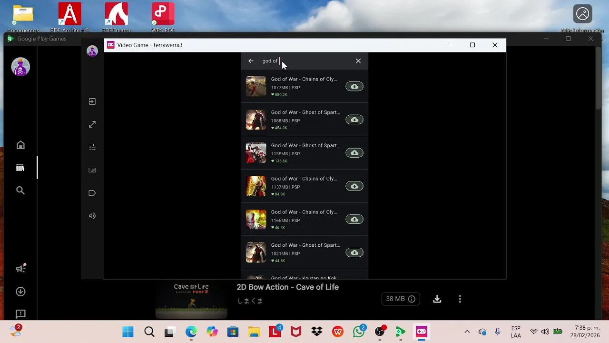Click the microphone icon in the system tray
The image size is (609, 343).
click(x=498, y=332)
